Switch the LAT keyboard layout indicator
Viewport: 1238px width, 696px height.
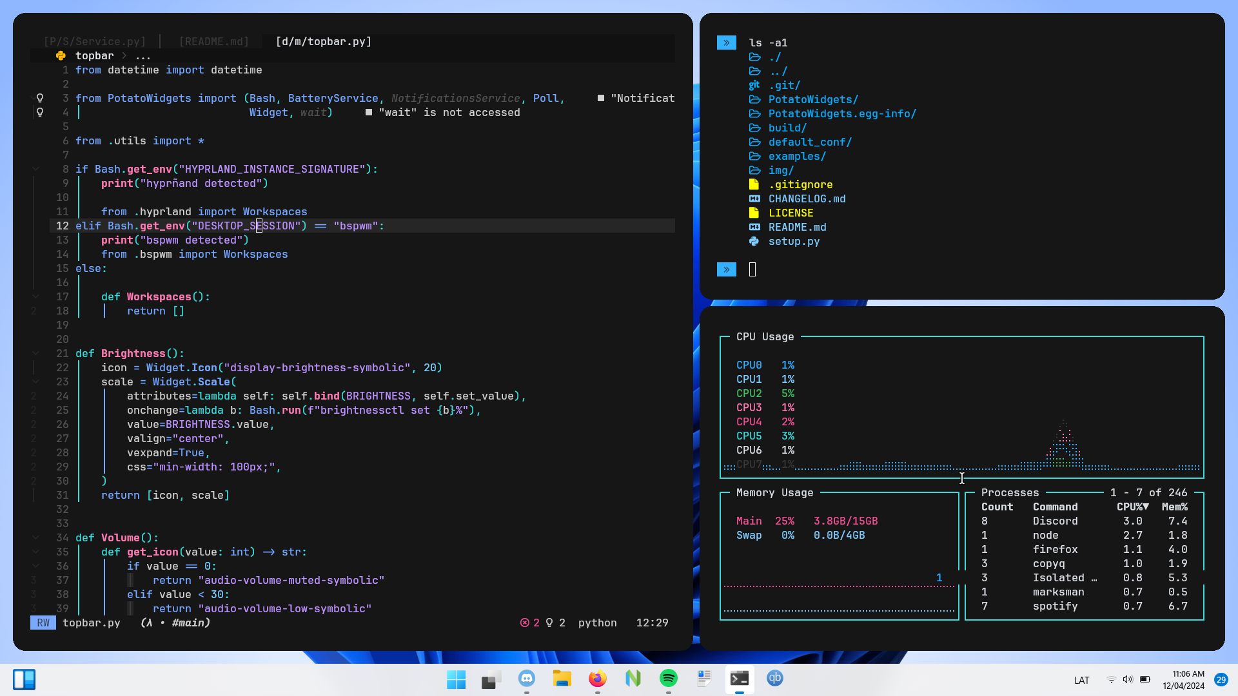pyautogui.click(x=1081, y=681)
